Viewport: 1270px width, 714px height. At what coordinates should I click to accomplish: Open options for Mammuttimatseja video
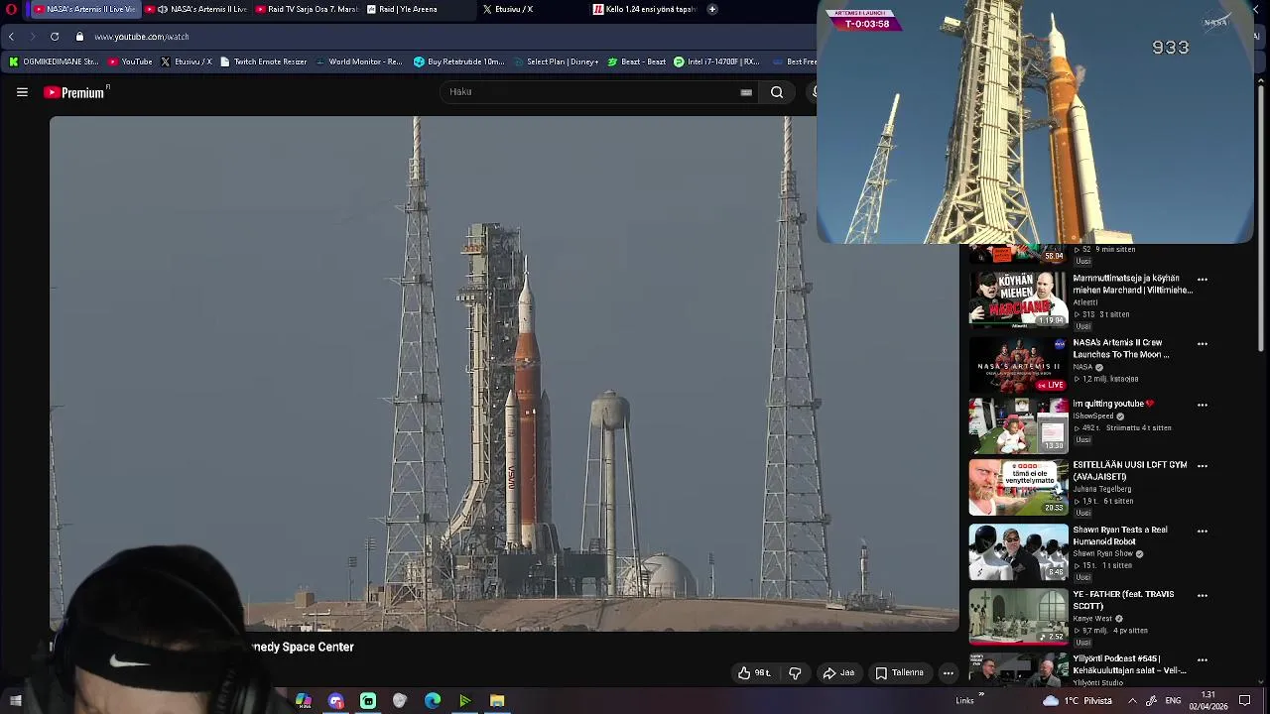click(x=1203, y=280)
